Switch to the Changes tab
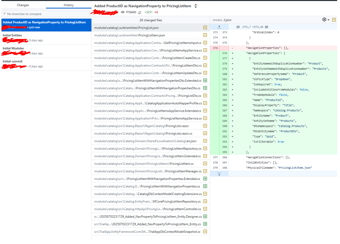 pyautogui.click(x=23, y=5)
